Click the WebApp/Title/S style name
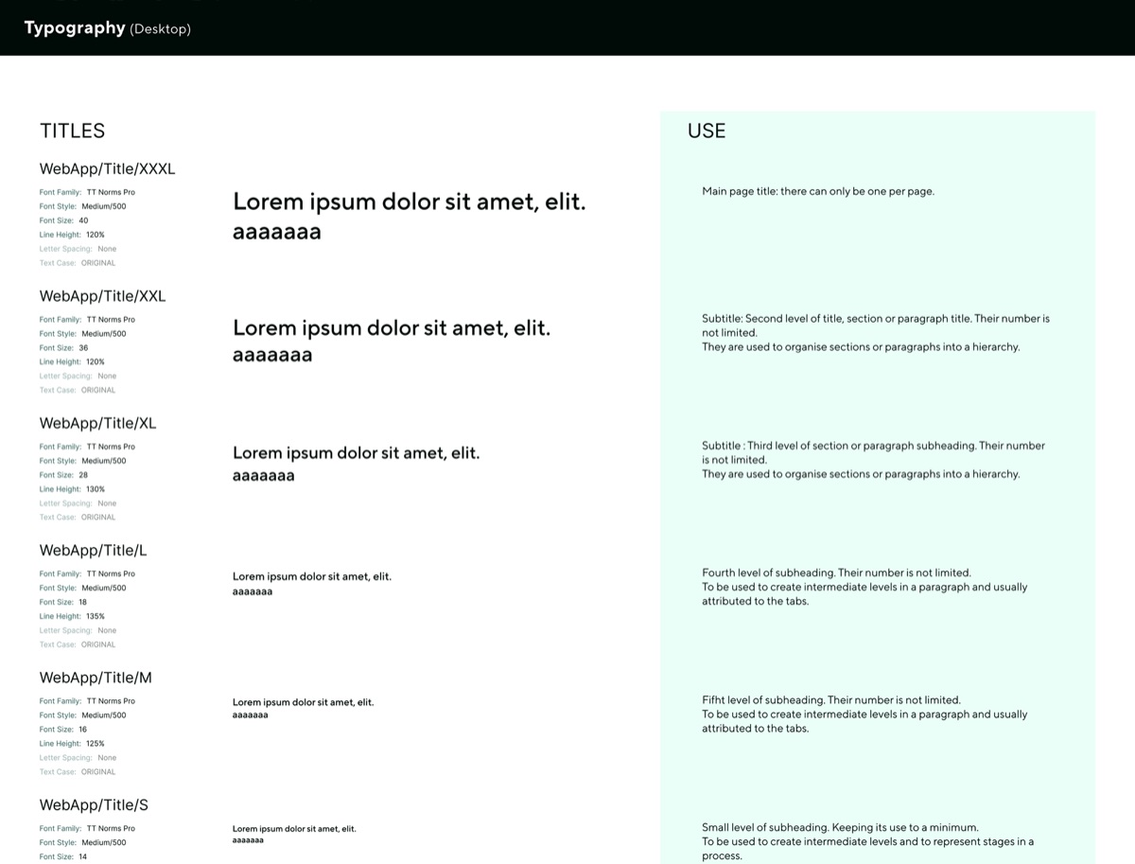 94,805
